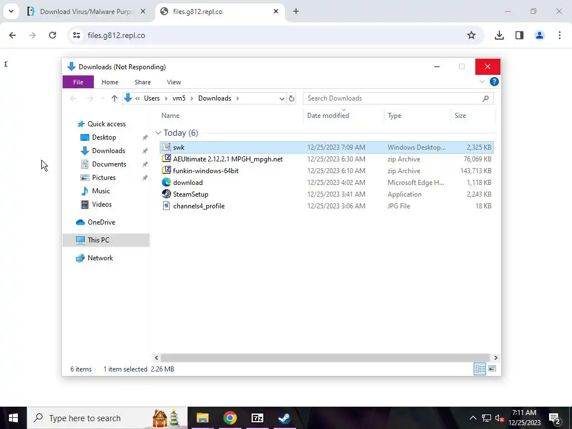
Task: Go up one folder level in Explorer
Action: (115, 98)
